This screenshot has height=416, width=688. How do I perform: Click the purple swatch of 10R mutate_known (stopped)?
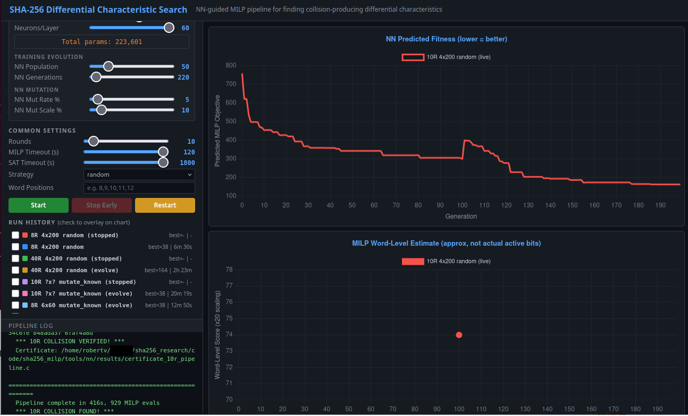26,282
